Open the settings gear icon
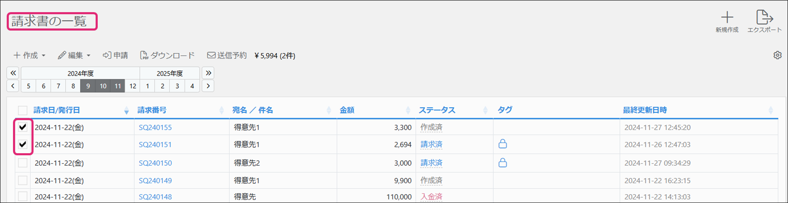788x203 pixels. tap(778, 55)
